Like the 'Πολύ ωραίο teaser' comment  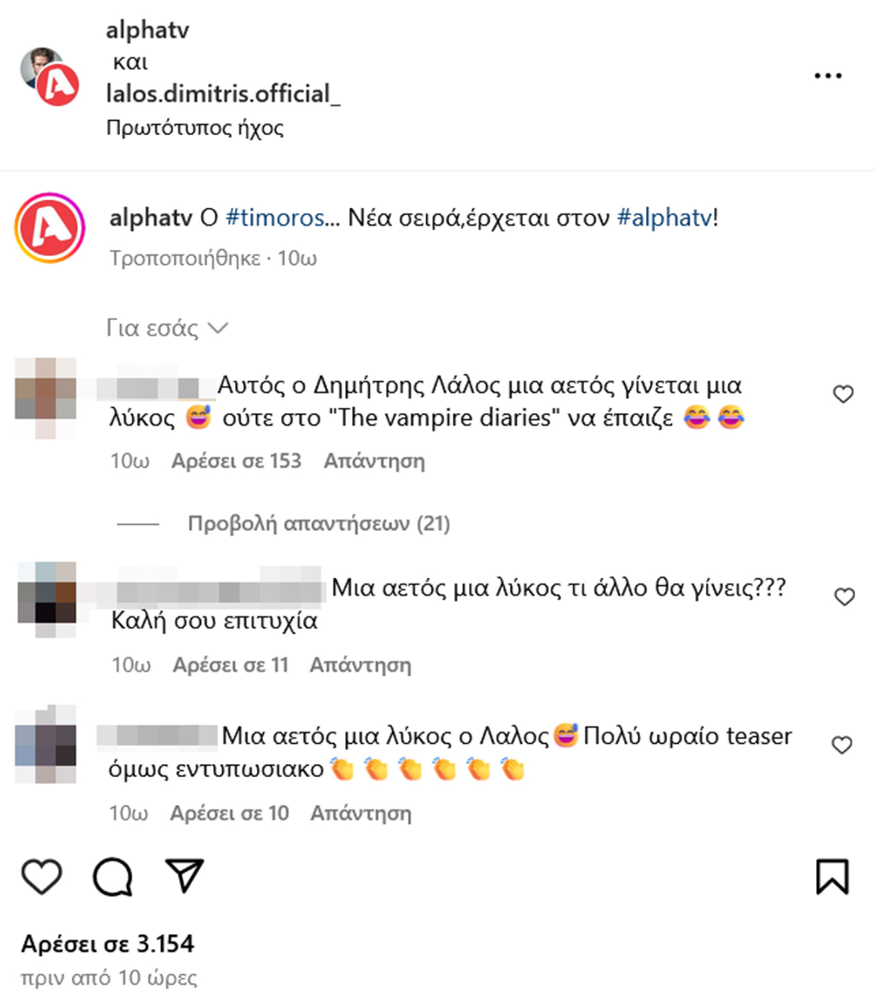(842, 745)
